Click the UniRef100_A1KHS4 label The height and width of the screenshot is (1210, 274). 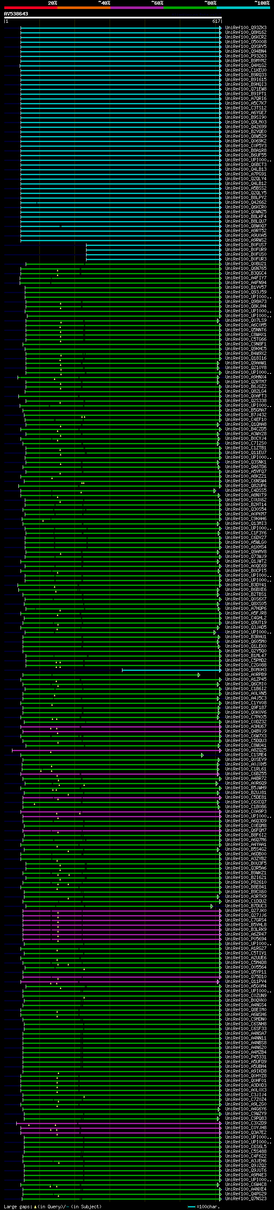[246, 547]
